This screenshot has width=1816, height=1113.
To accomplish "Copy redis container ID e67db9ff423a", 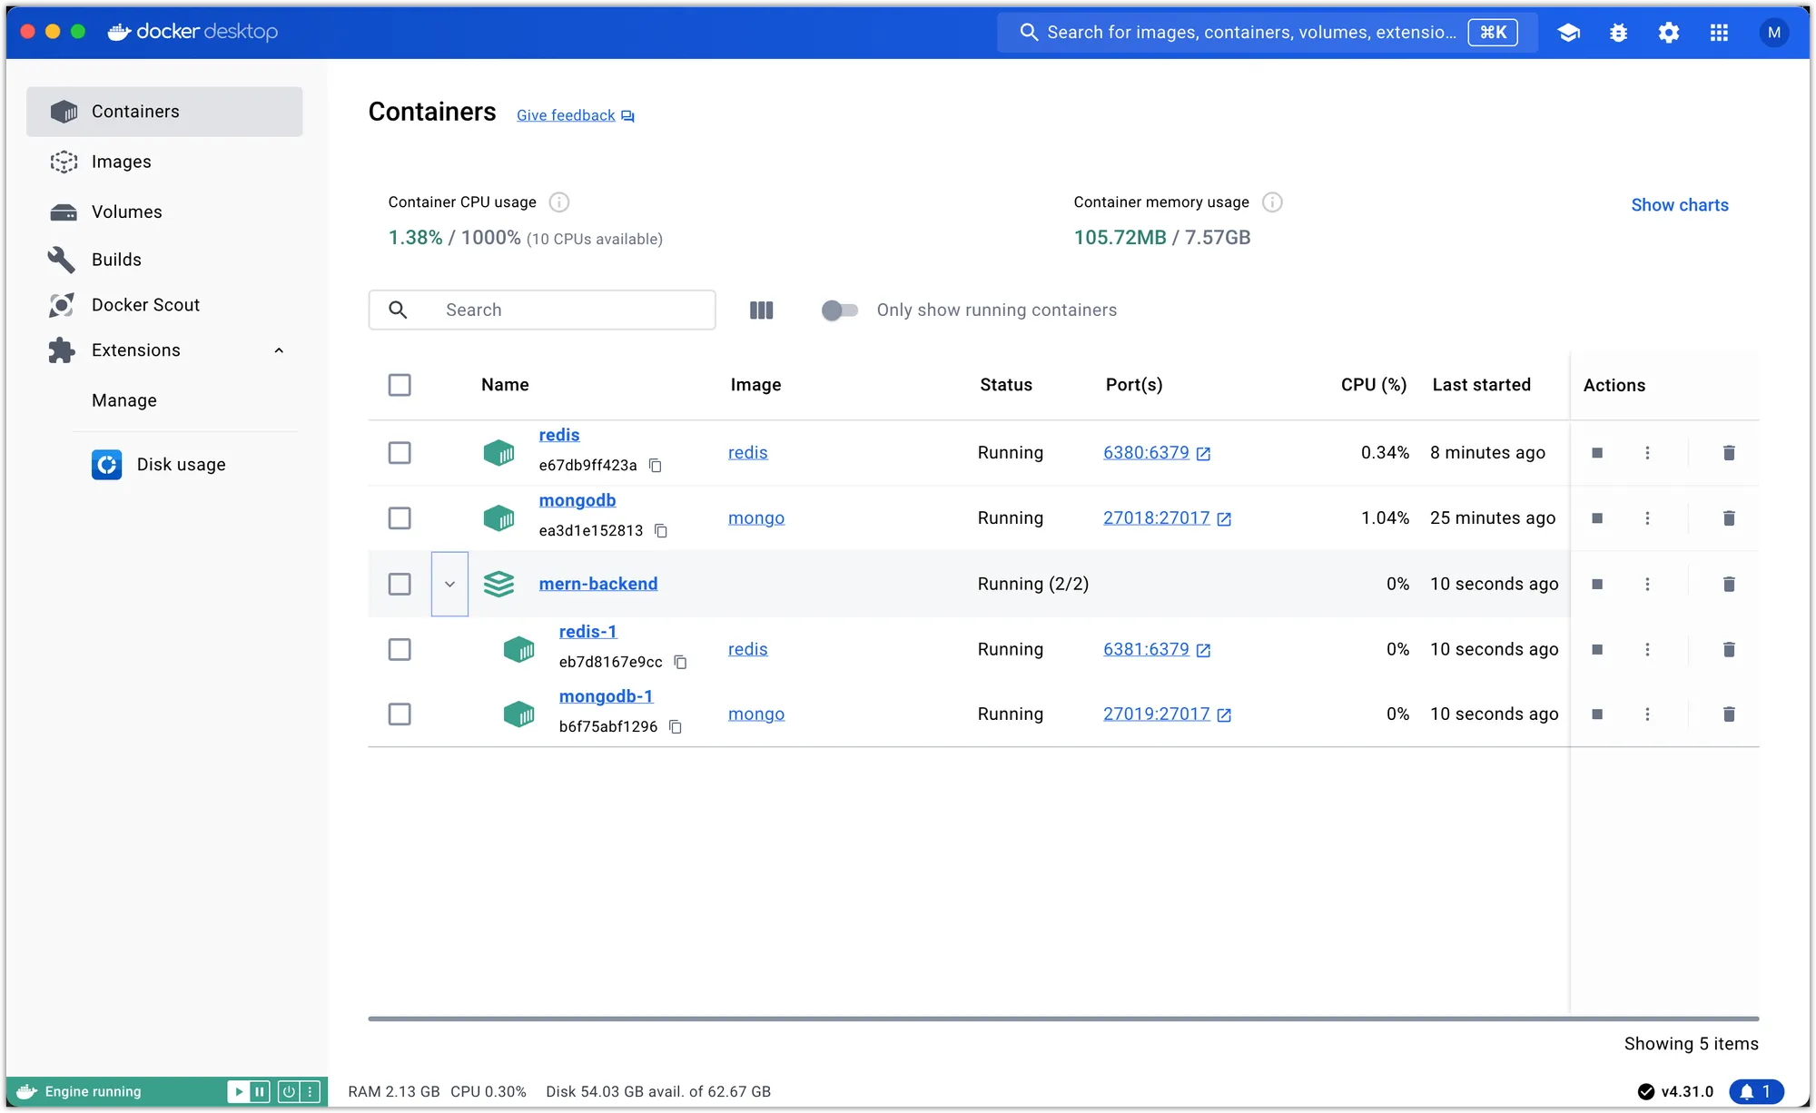I will [656, 466].
